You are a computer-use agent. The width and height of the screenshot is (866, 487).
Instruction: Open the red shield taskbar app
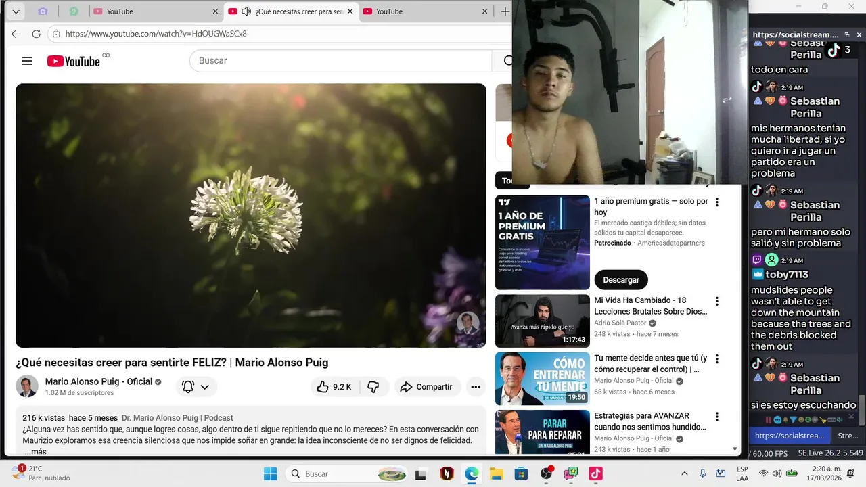pos(447,473)
